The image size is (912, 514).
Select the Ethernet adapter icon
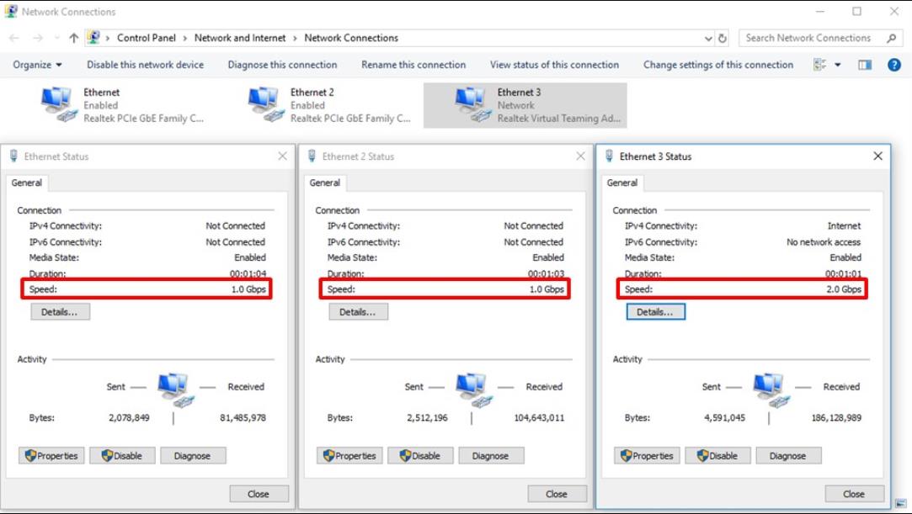pos(59,104)
